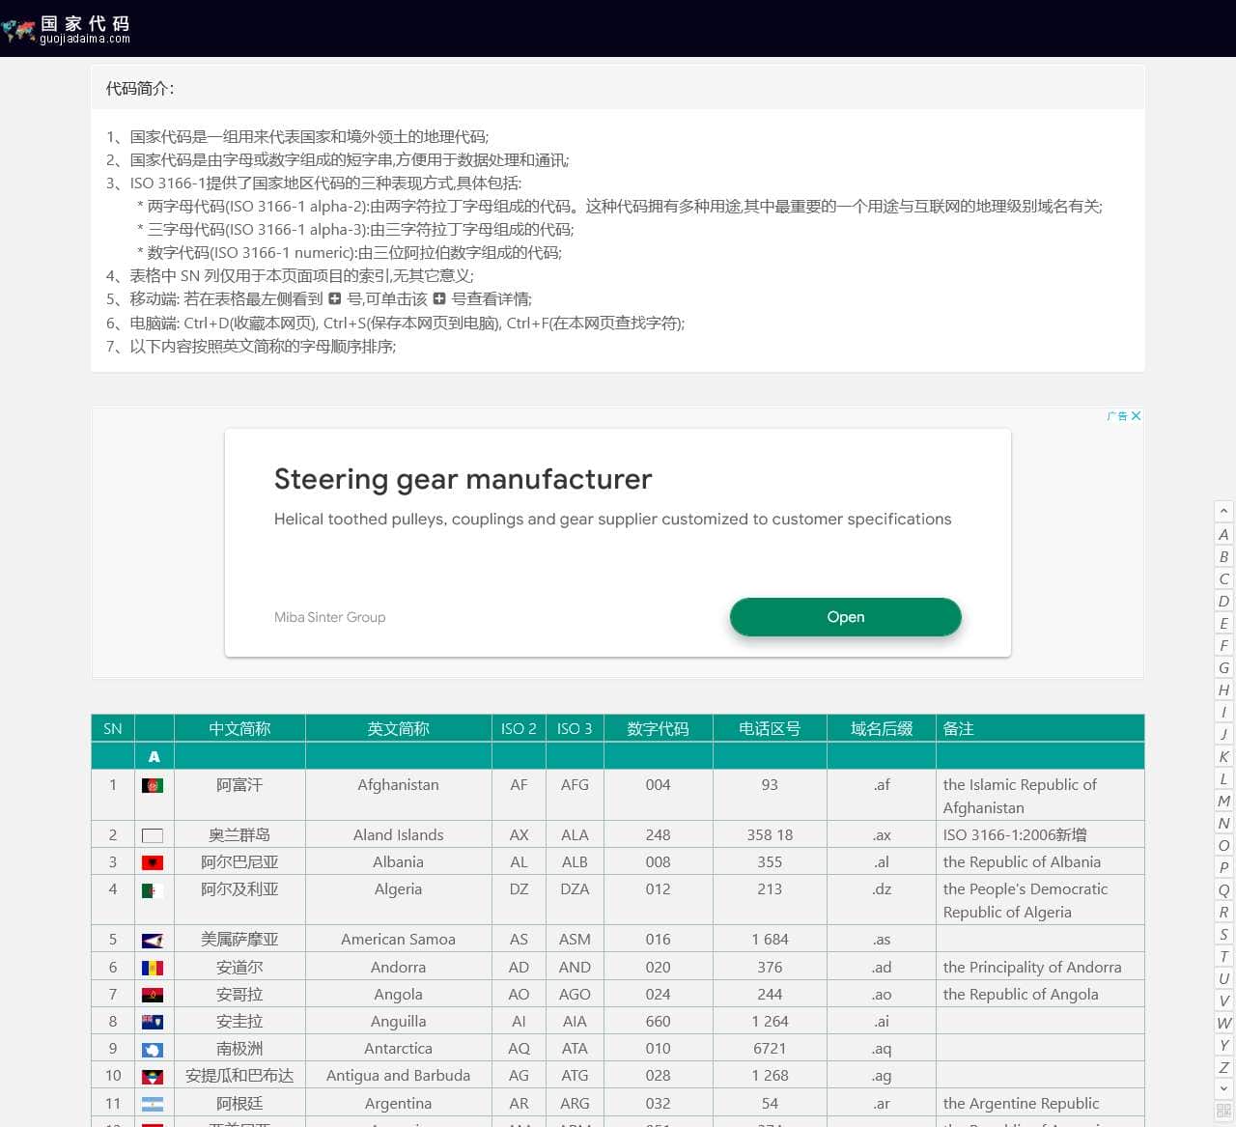Jump to letter S in alphabet index
This screenshot has height=1127, width=1236.
tap(1223, 934)
